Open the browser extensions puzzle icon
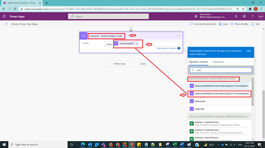 click(x=250, y=9)
